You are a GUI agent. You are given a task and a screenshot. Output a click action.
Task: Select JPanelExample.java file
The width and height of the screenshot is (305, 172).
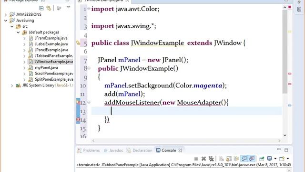click(51, 50)
